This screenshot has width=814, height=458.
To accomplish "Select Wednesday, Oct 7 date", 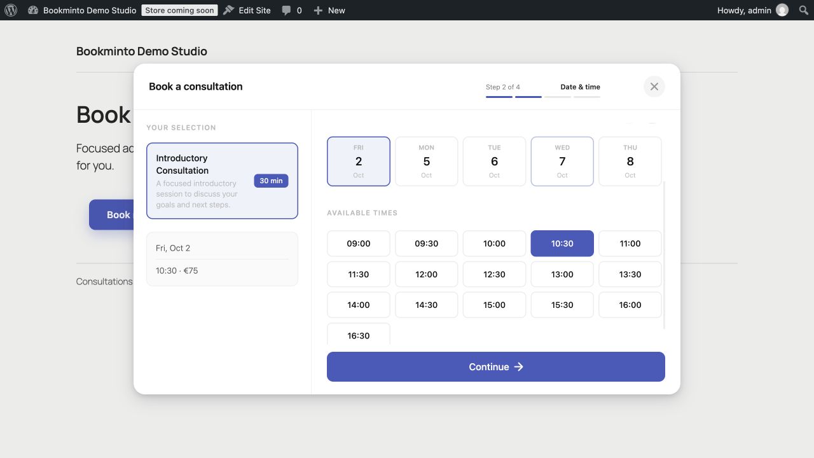I will coord(562,162).
